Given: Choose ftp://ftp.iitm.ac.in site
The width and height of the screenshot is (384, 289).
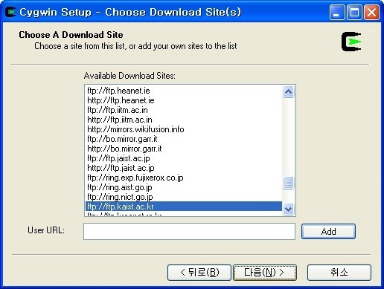Looking at the screenshot, I should pos(183,110).
